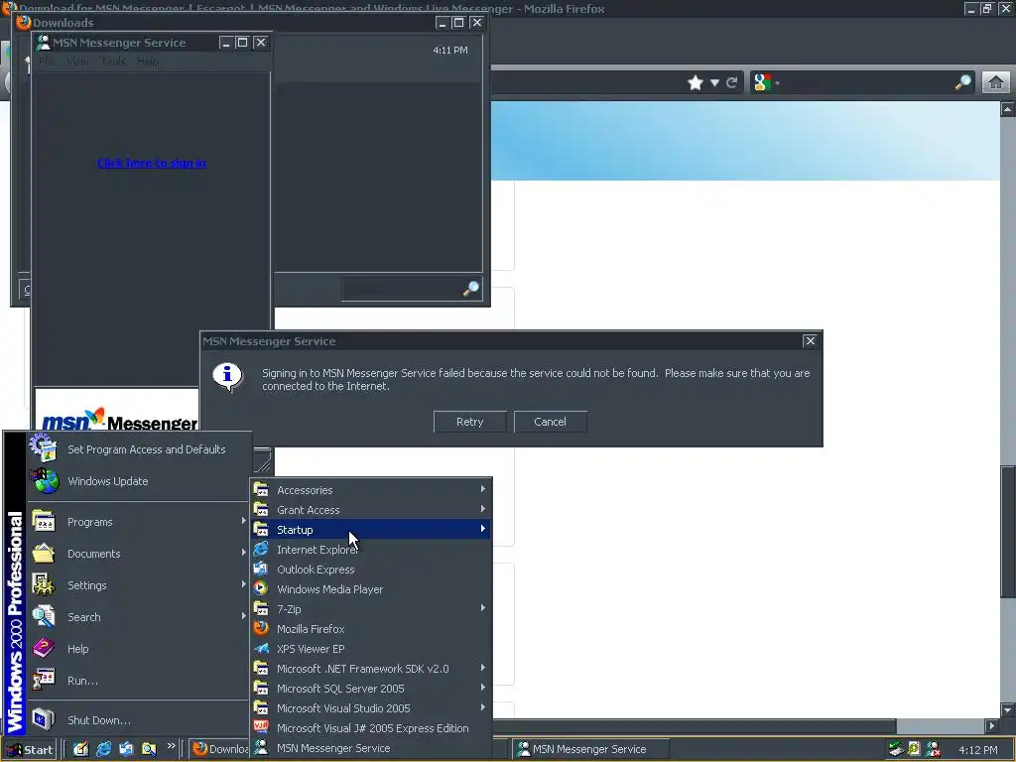This screenshot has height=762, width=1016.
Task: Click the leftmost system tray icon
Action: click(896, 749)
